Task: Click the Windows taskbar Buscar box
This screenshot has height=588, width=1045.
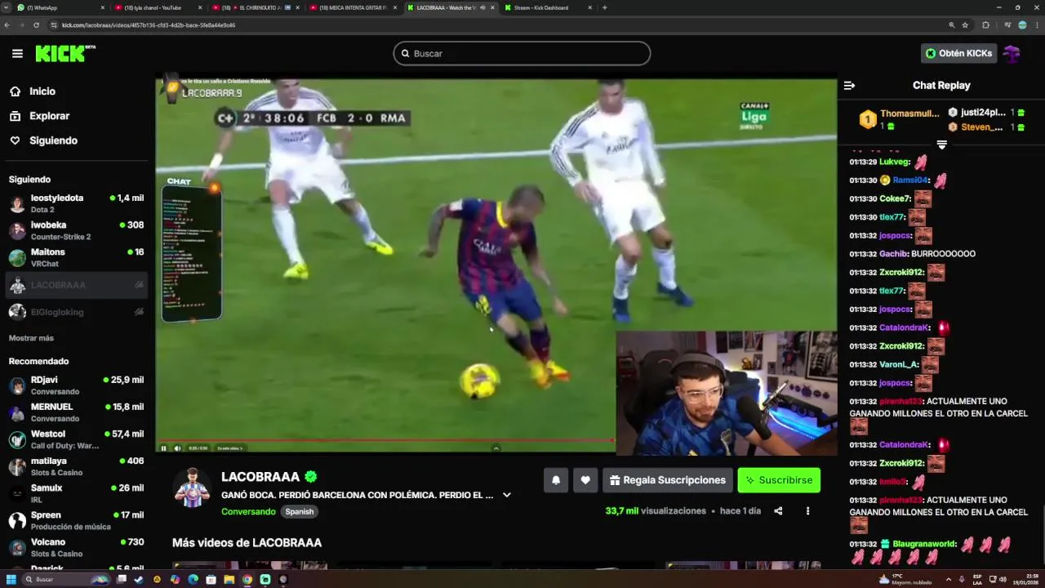Action: (67, 579)
